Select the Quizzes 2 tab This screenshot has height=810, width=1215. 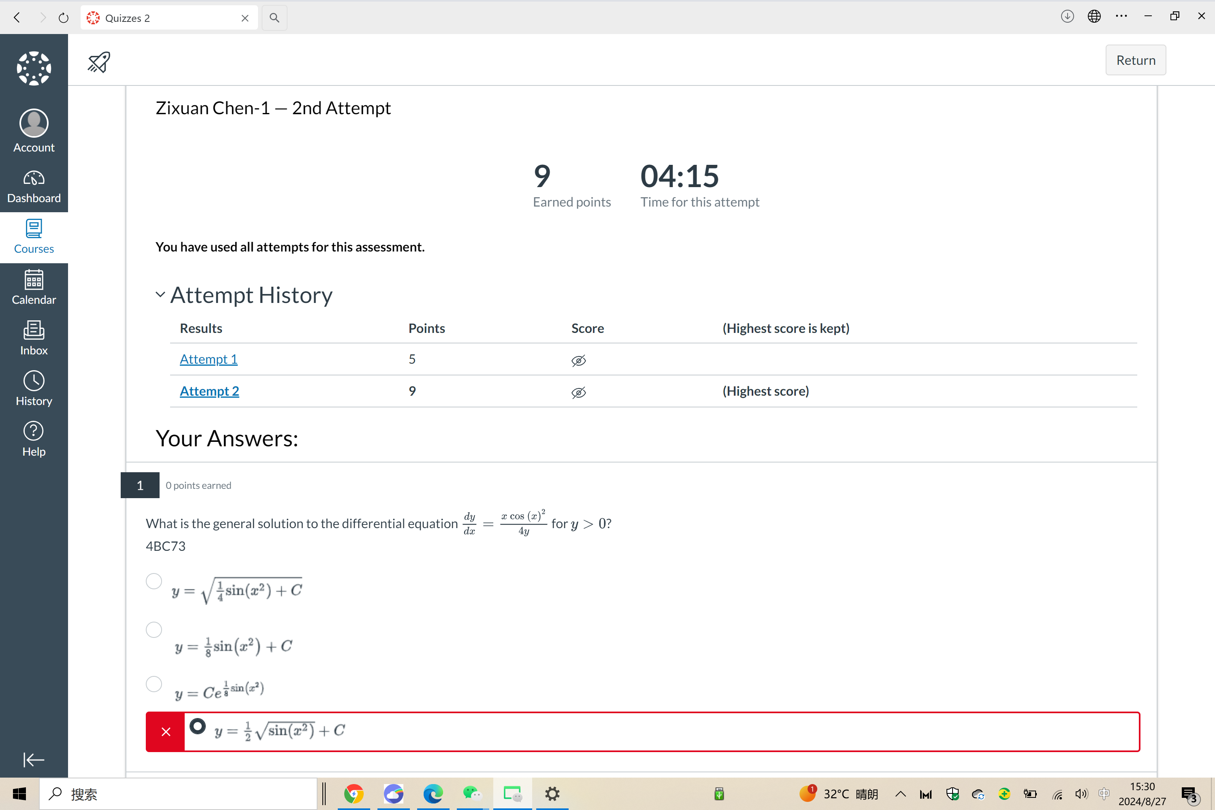pyautogui.click(x=169, y=17)
